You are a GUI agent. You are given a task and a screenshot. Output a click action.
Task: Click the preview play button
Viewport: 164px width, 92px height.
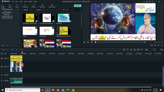click(x=92, y=42)
